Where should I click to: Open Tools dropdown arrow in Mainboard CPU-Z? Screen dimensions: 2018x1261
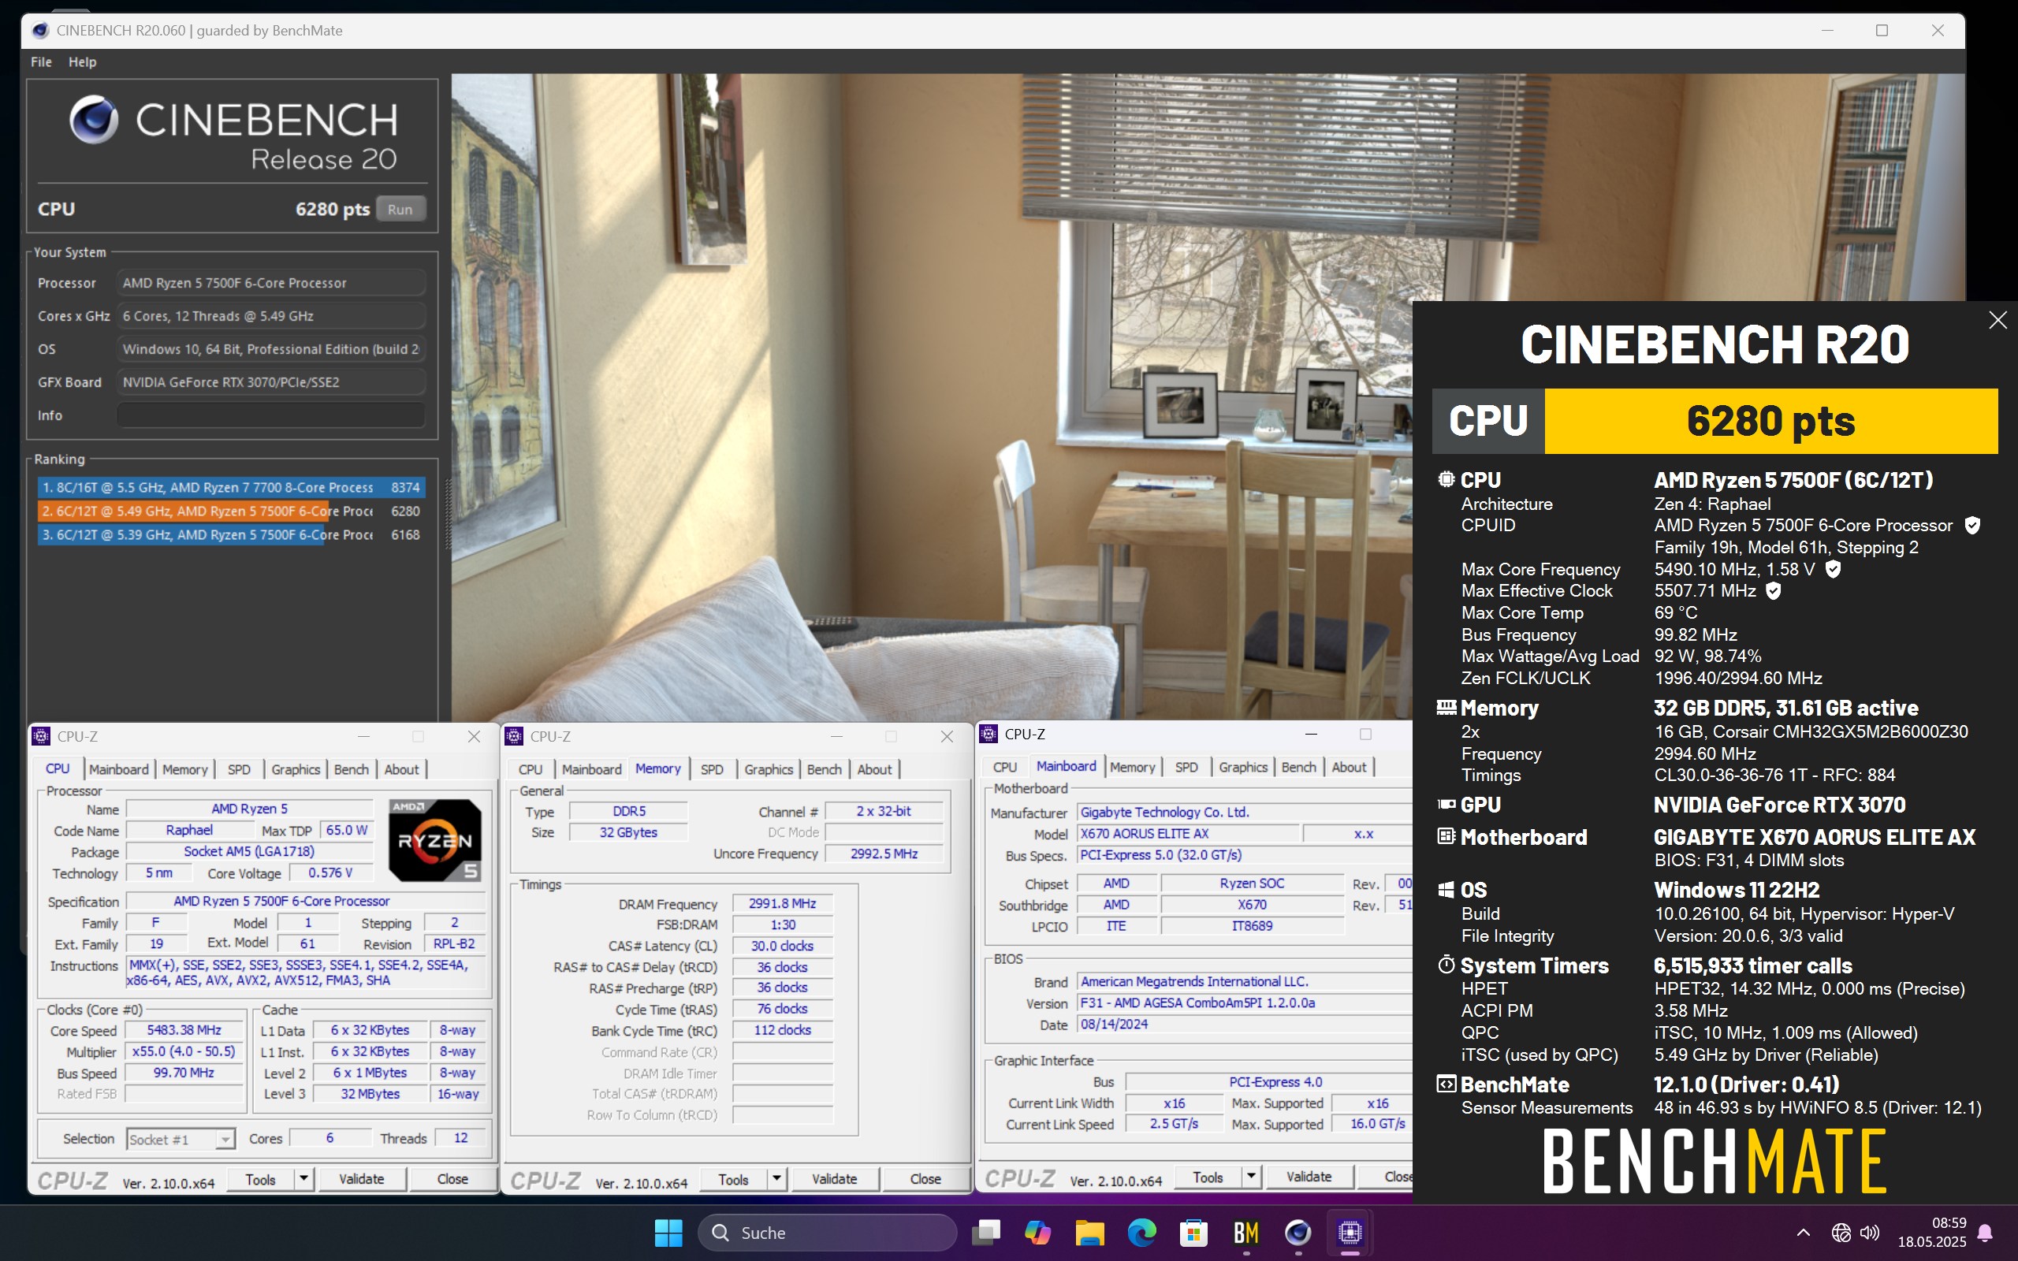tap(1251, 1177)
